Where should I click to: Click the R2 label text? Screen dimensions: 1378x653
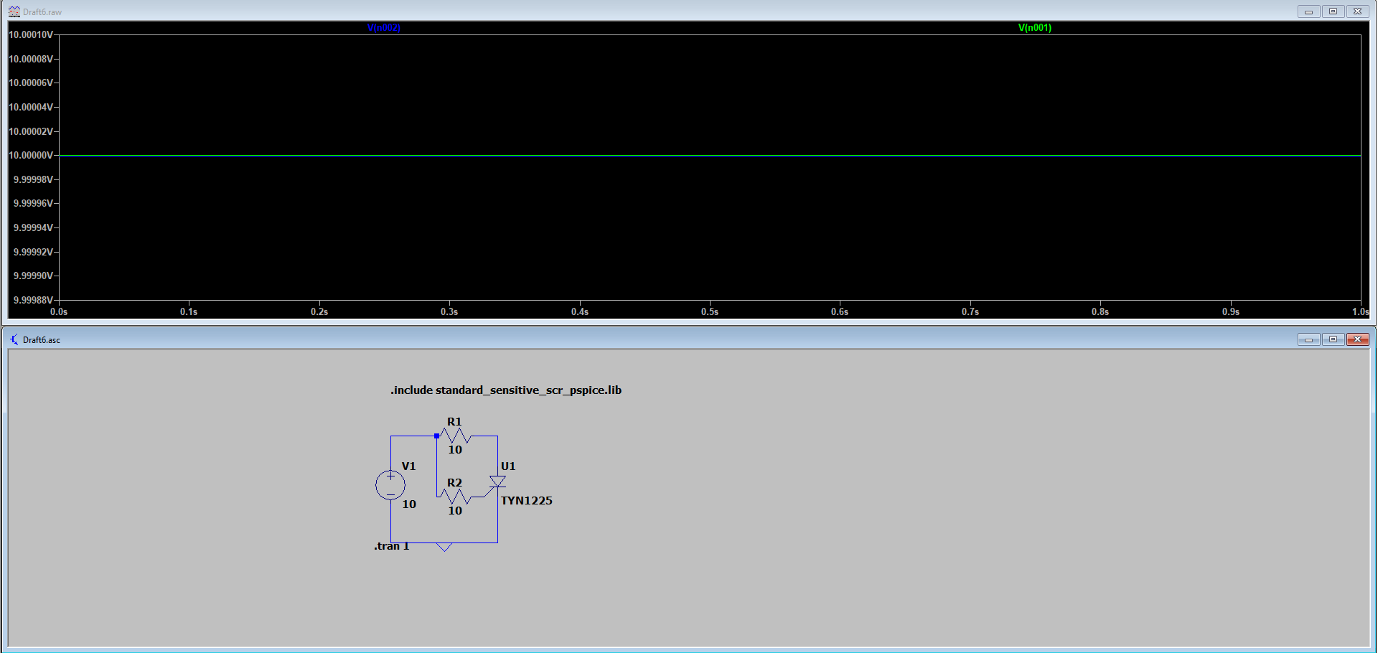pyautogui.click(x=454, y=483)
